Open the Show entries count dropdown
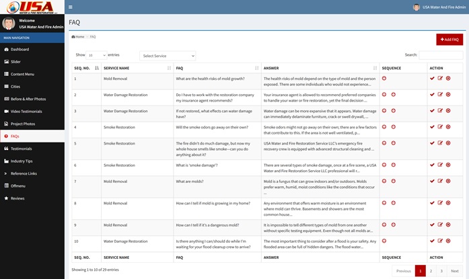Viewport: 469px width, 279px height. (96, 55)
